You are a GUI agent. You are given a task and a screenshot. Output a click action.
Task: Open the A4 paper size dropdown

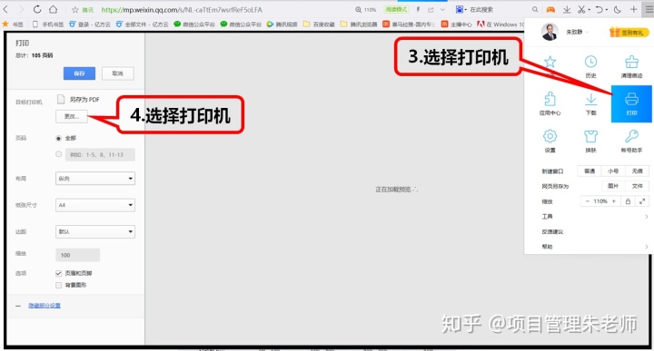point(95,205)
